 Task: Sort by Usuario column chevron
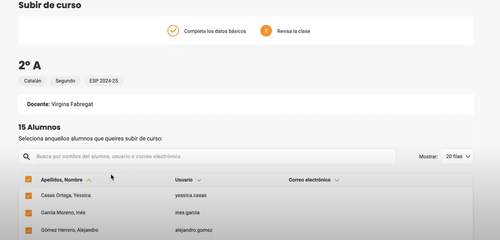click(199, 180)
